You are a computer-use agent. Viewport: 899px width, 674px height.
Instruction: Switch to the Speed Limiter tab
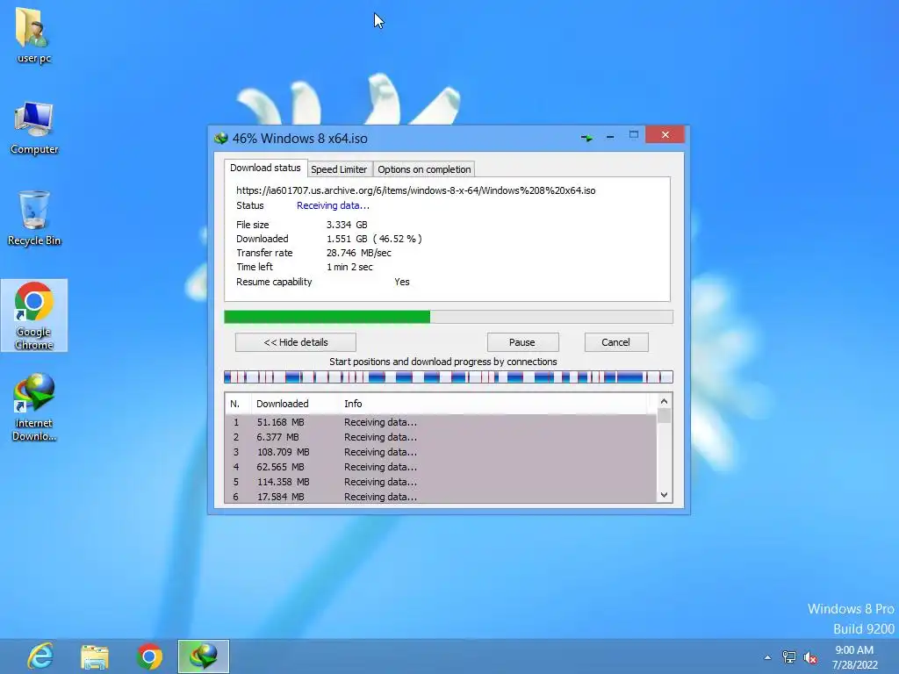(x=338, y=169)
